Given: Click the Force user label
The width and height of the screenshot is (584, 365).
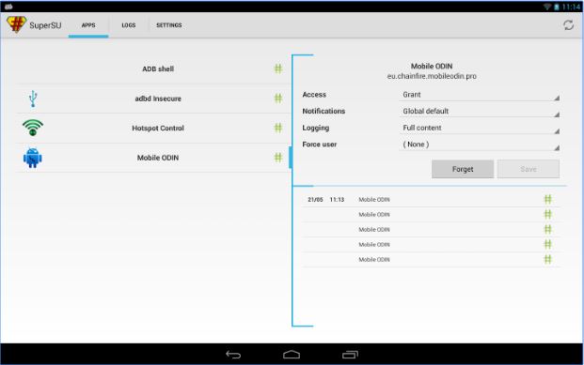Looking at the screenshot, I should (x=319, y=144).
